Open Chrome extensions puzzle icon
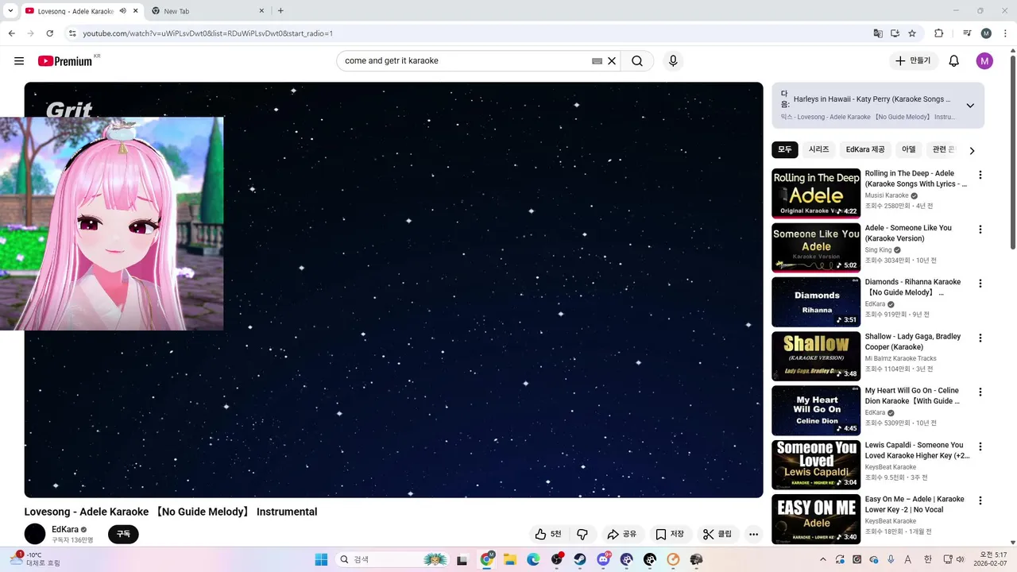1017x572 pixels. 939,33
